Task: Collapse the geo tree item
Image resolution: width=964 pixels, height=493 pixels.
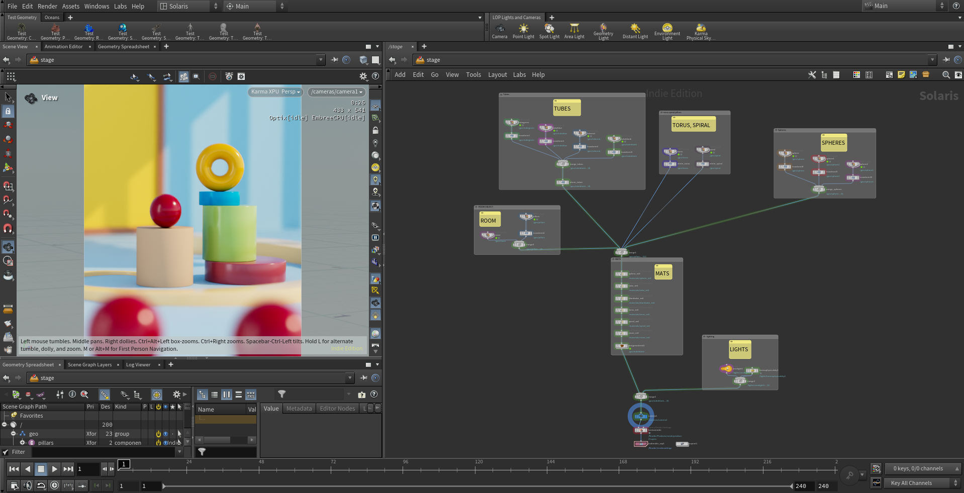Action: [14, 434]
